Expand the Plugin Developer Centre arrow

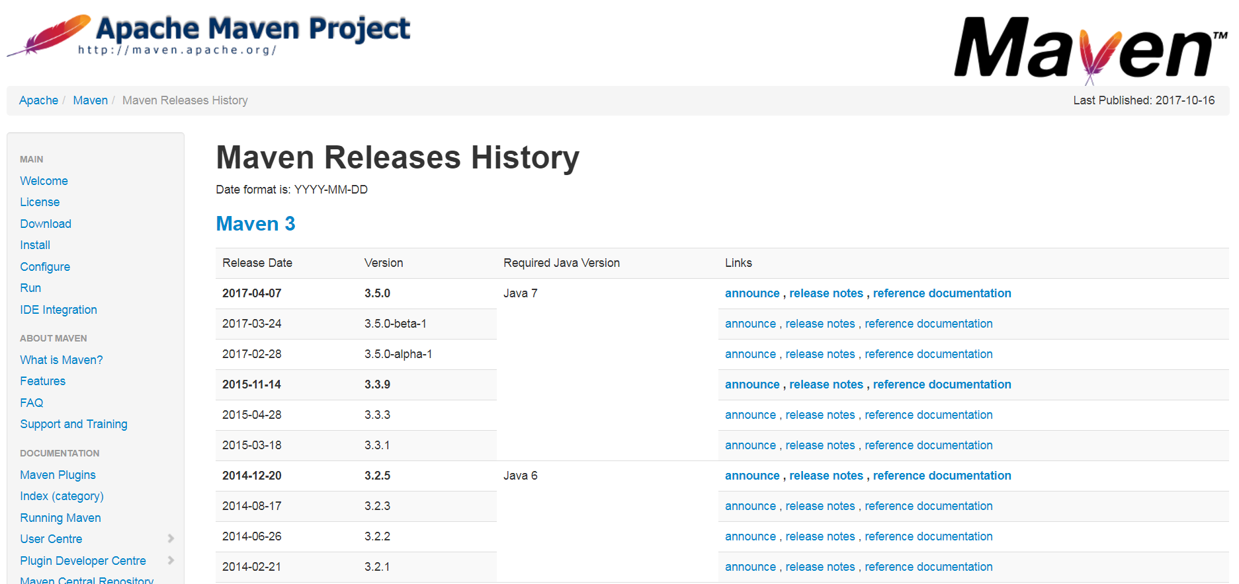(x=171, y=560)
